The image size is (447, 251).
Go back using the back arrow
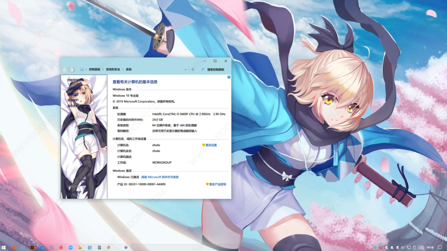[65, 69]
